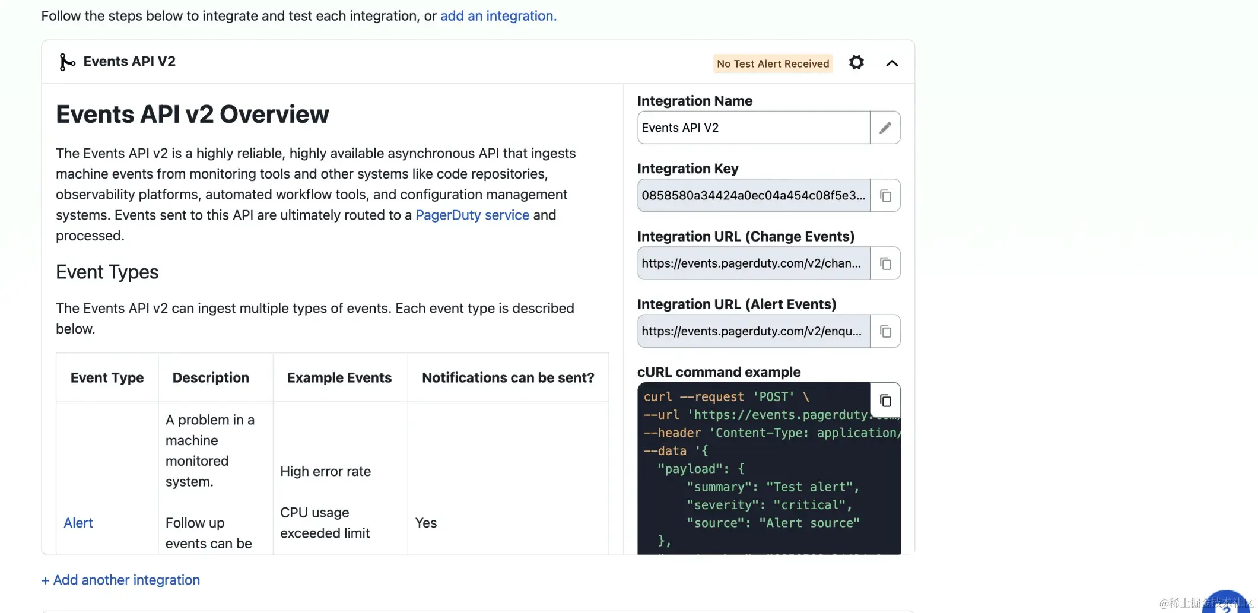
Task: Add another integration
Action: tap(120, 580)
